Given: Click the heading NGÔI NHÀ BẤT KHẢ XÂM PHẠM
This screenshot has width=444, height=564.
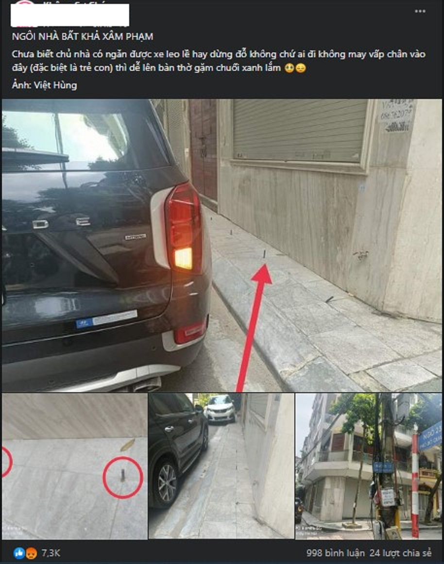Looking at the screenshot, I should coord(83,36).
